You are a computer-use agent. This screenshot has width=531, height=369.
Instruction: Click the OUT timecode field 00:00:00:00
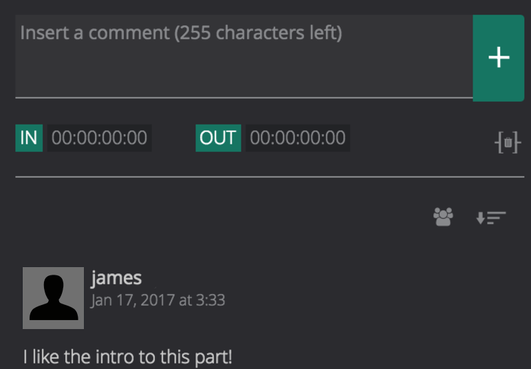[297, 138]
